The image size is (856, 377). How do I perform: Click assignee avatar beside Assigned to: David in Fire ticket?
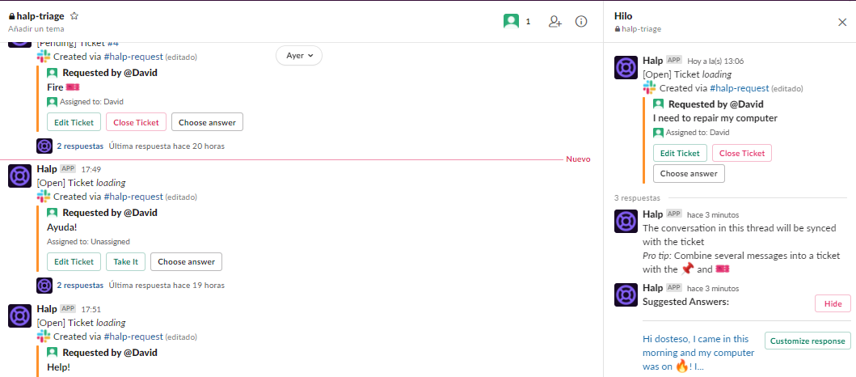(x=52, y=102)
